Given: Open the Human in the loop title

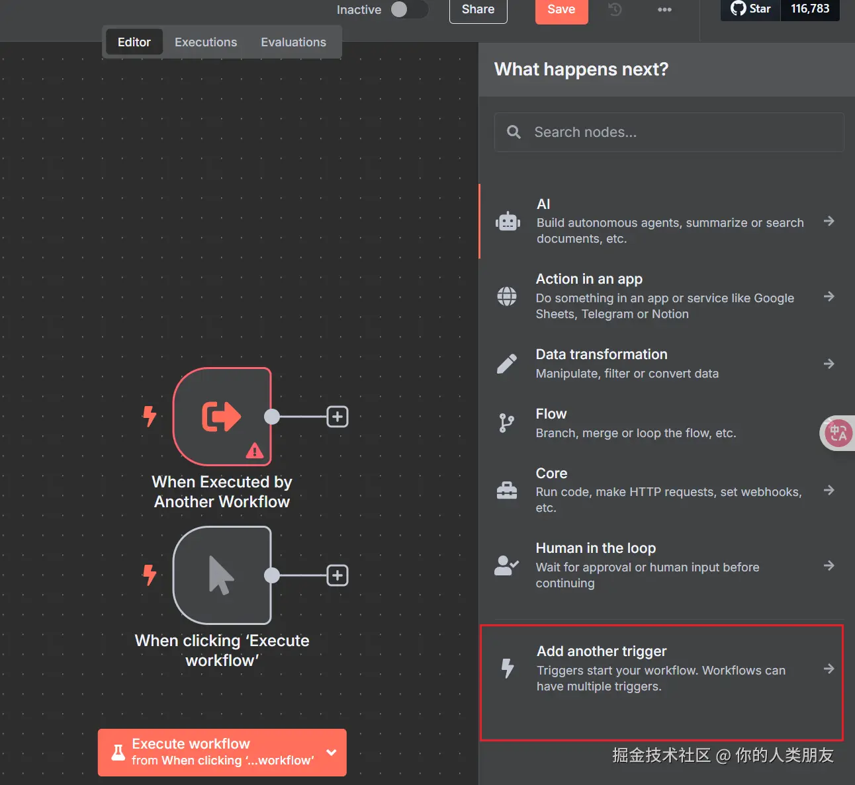Looking at the screenshot, I should [x=596, y=548].
